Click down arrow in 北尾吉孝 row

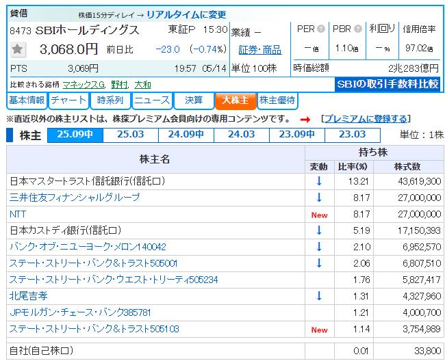pyautogui.click(x=319, y=296)
